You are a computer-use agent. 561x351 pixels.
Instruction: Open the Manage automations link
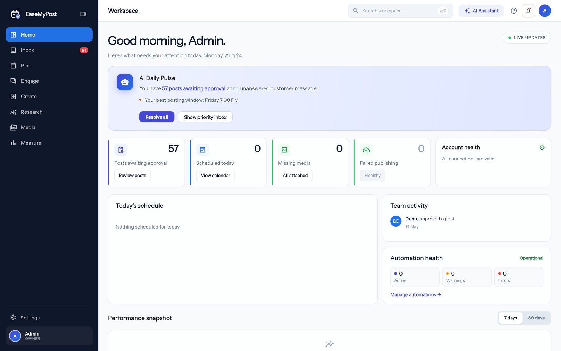pyautogui.click(x=415, y=294)
